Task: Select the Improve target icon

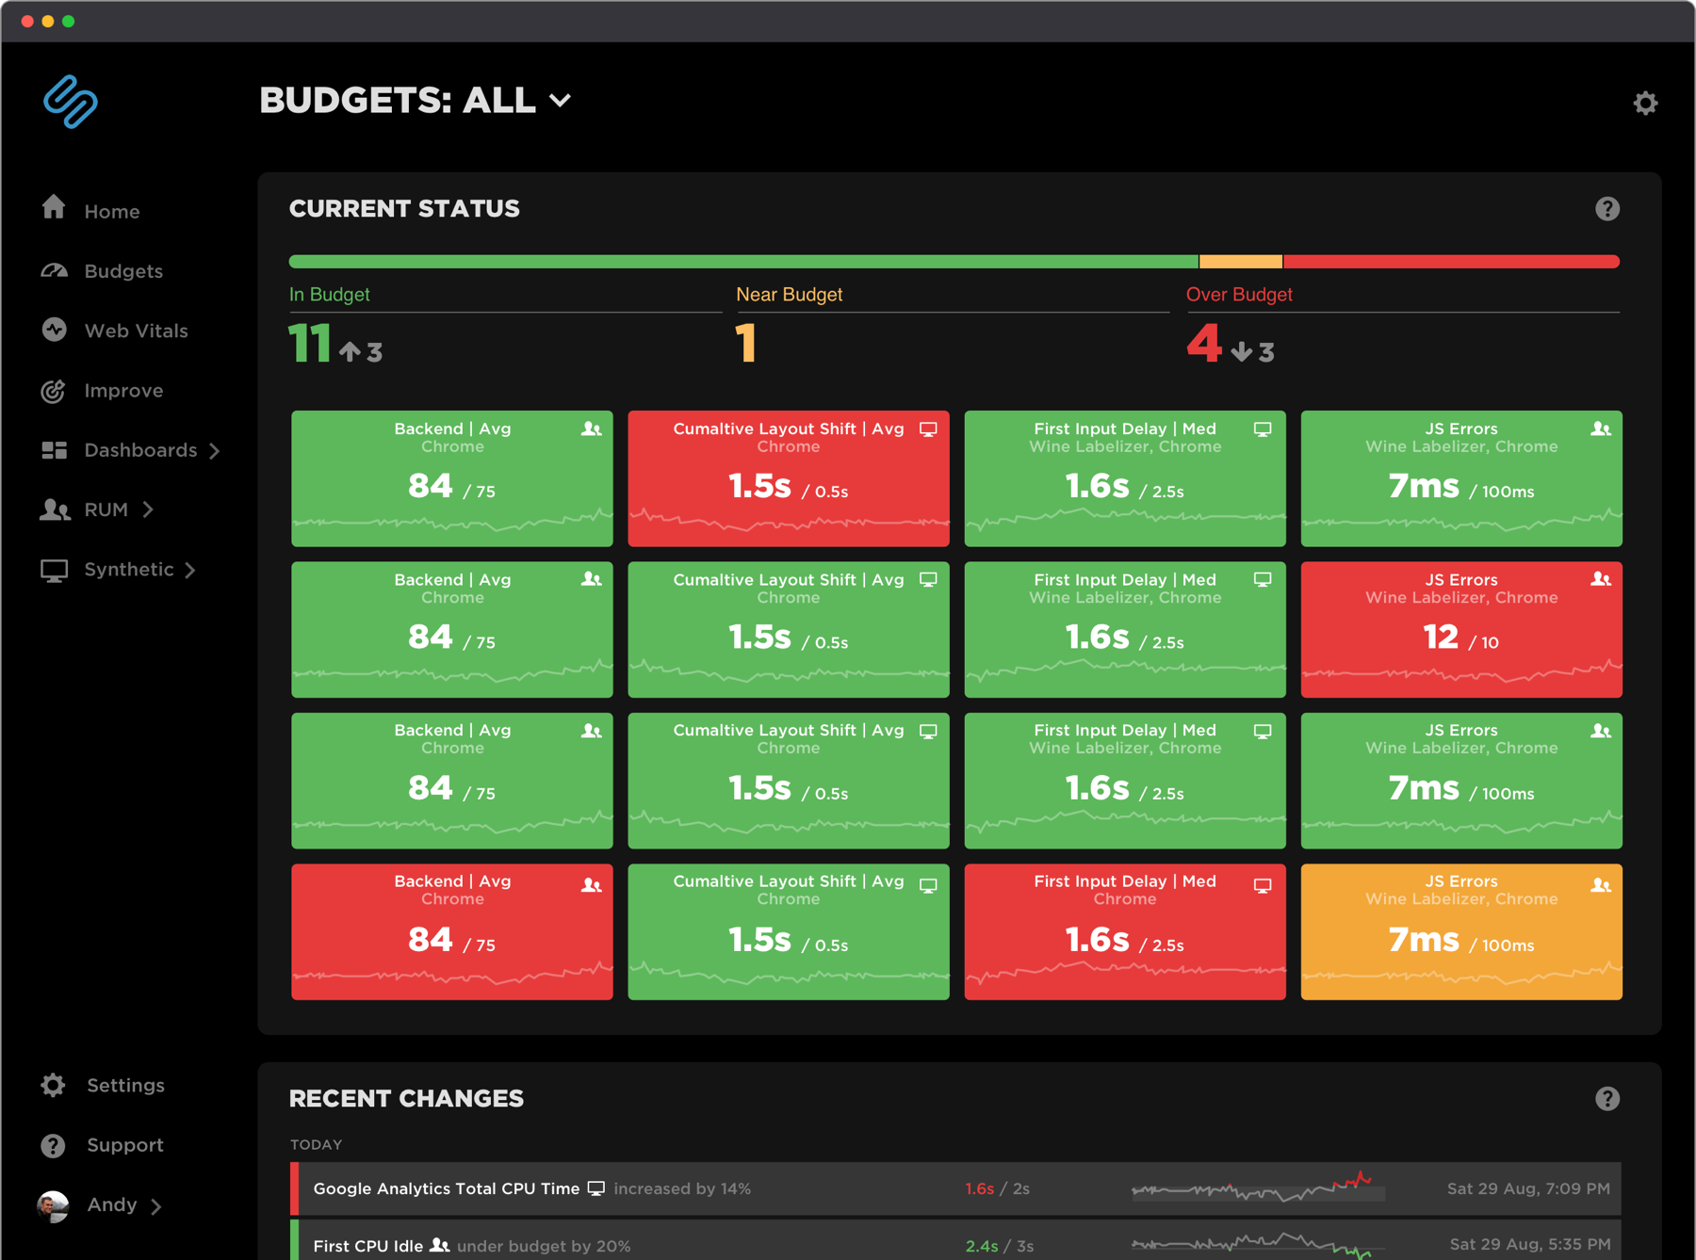Action: (x=54, y=390)
